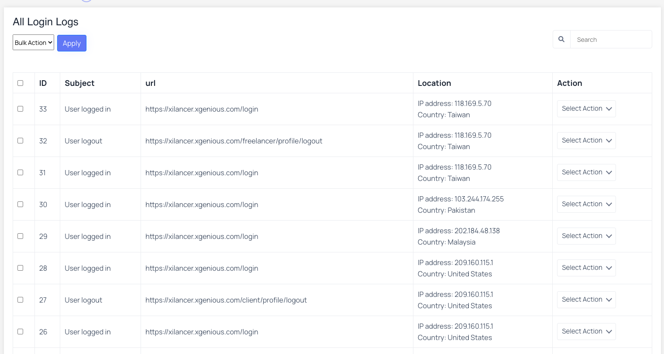This screenshot has height=354, width=664.
Task: Open Select Action for log ID 33
Action: coord(586,109)
